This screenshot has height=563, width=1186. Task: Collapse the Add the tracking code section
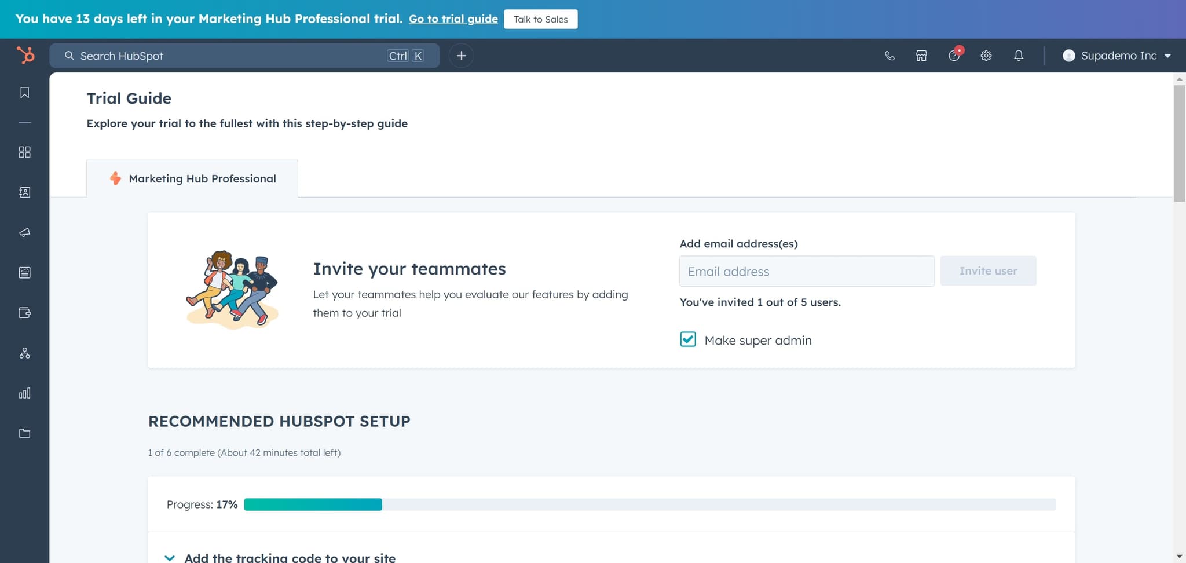tap(170, 557)
